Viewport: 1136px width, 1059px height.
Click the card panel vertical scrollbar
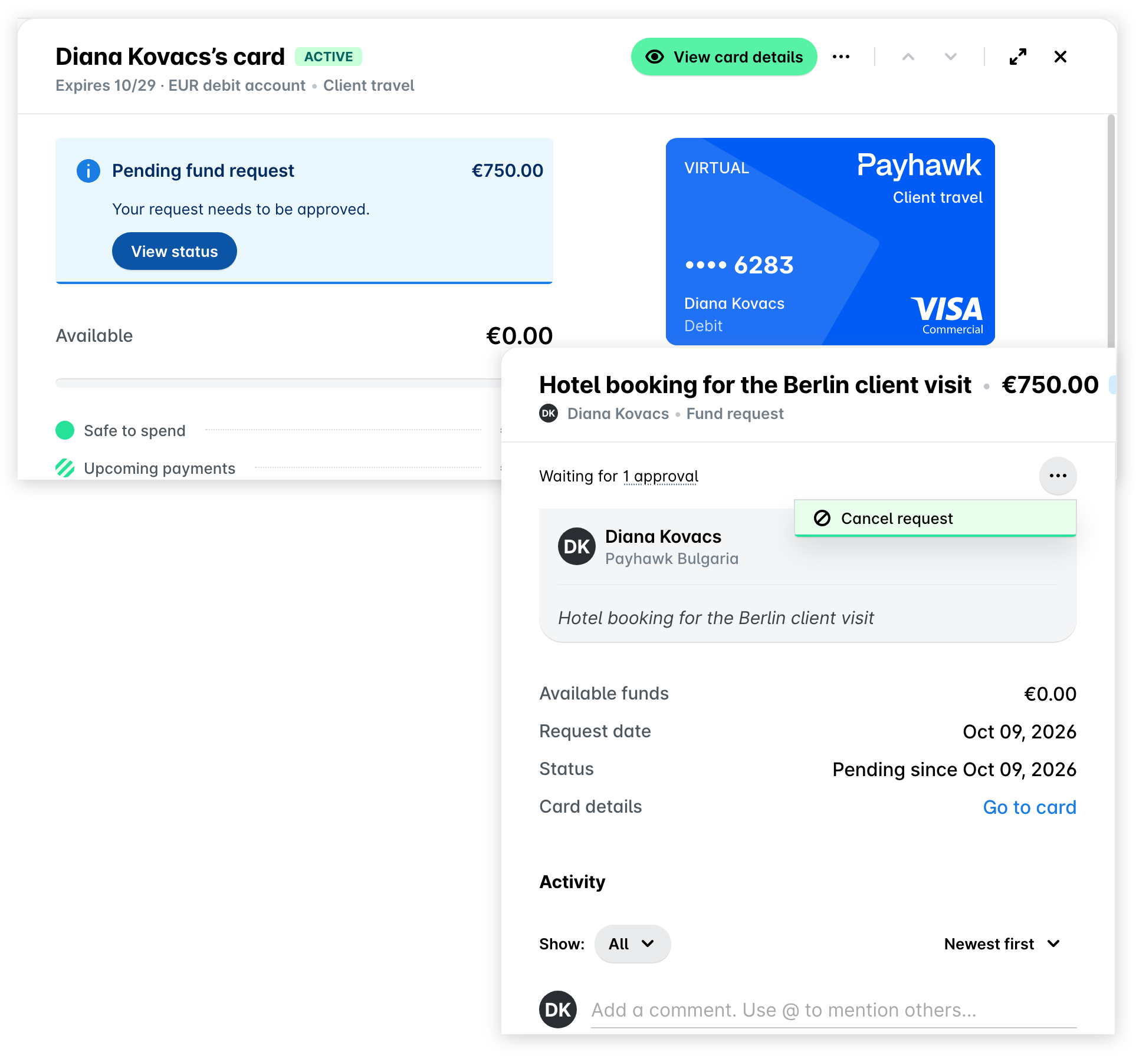click(1111, 232)
